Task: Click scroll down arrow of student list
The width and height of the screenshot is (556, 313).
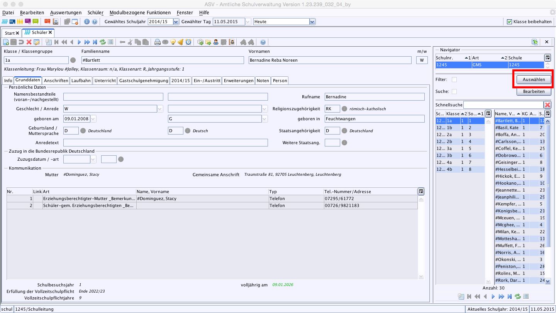Action: point(548,281)
